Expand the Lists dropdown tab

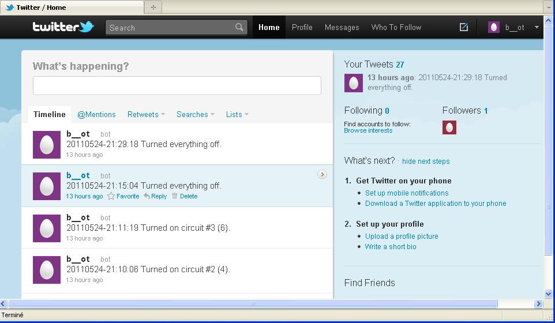237,114
